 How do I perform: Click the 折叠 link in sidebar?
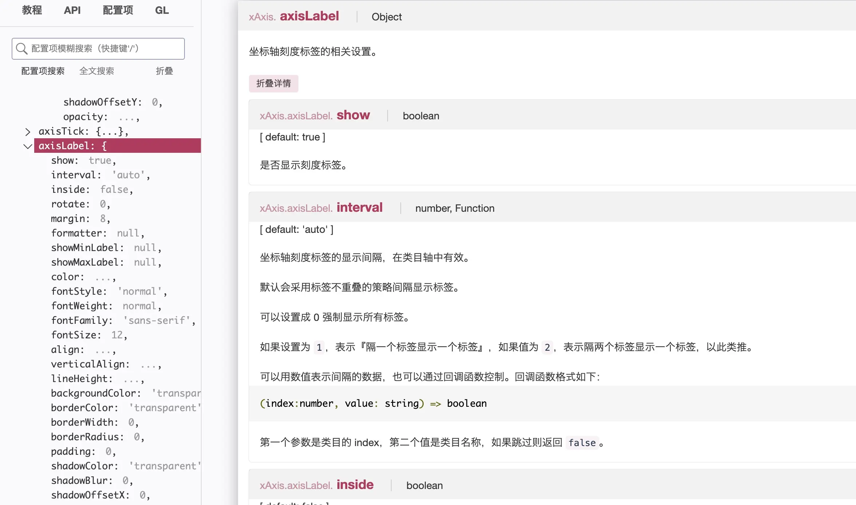pos(164,71)
